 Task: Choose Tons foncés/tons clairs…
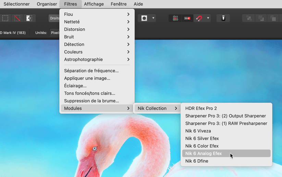coord(97,93)
